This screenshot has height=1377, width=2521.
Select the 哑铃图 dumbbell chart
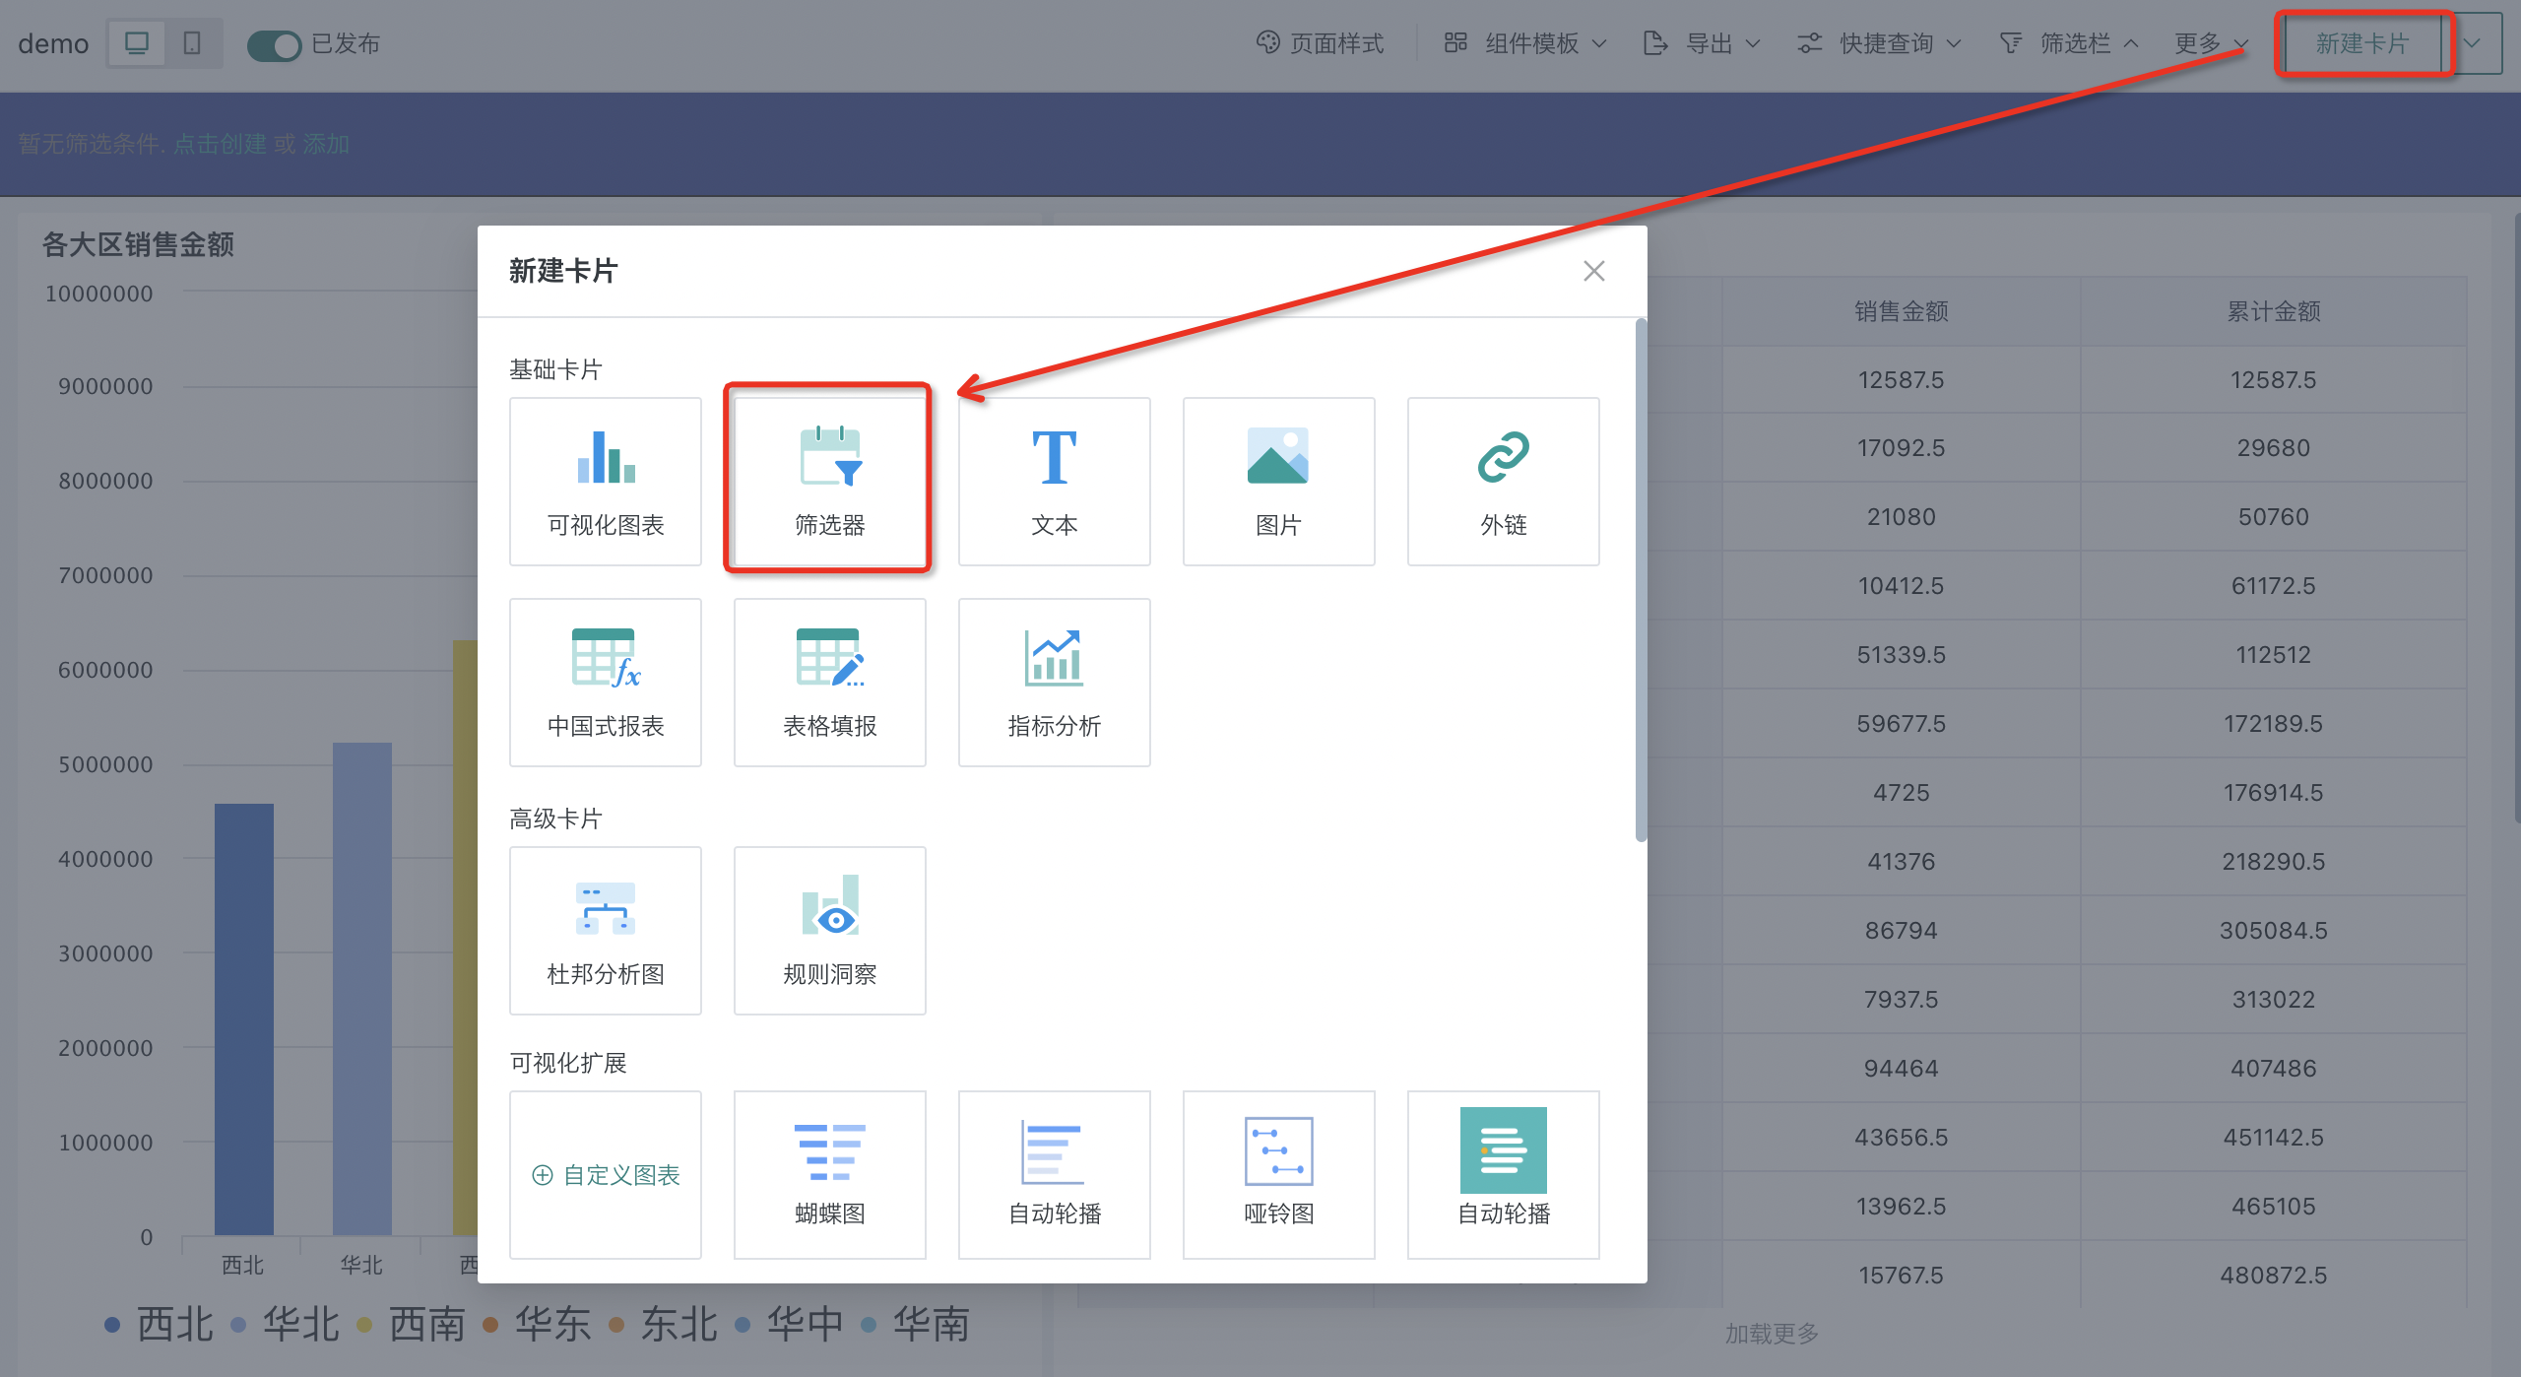[1278, 1175]
